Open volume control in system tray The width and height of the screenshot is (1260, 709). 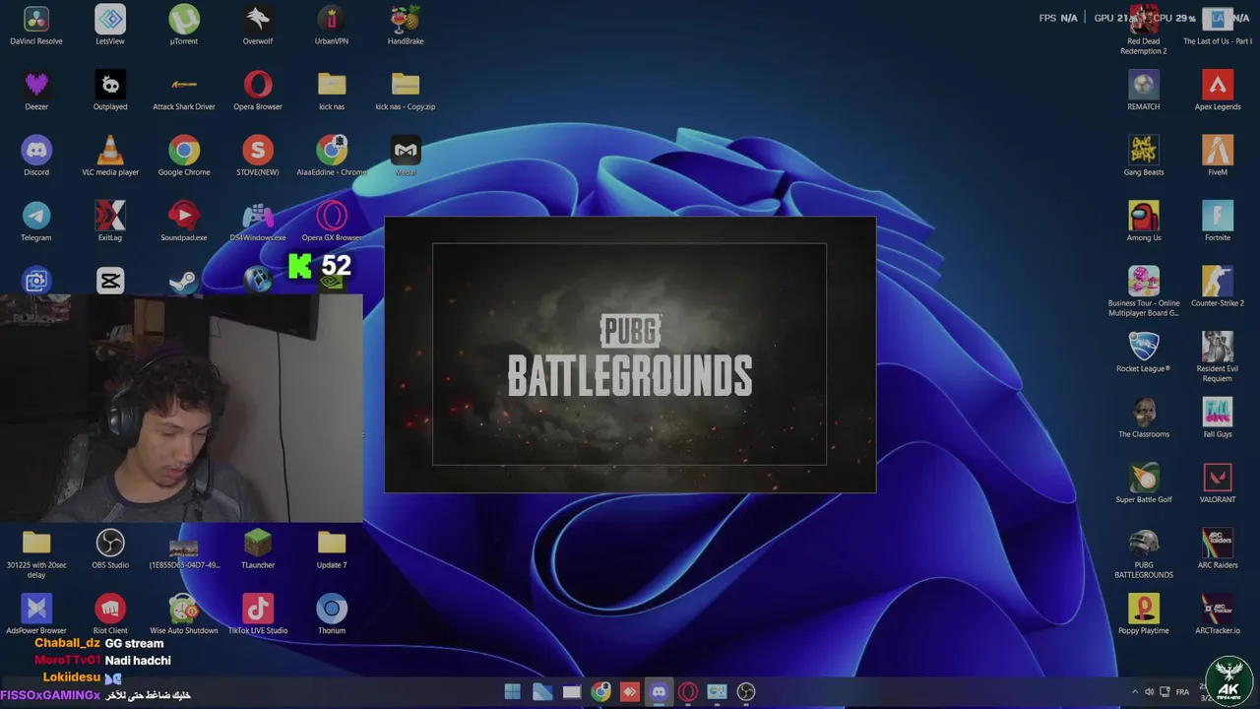[1149, 692]
